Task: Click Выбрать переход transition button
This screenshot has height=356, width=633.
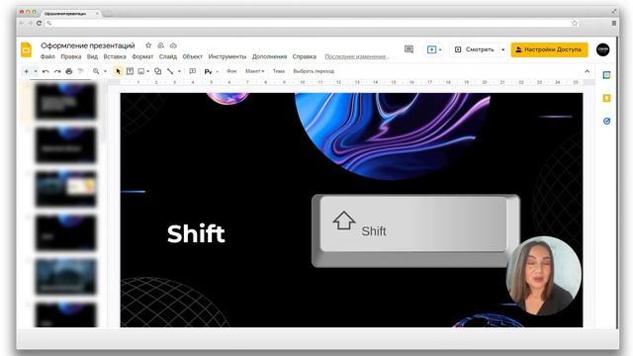Action: (314, 71)
